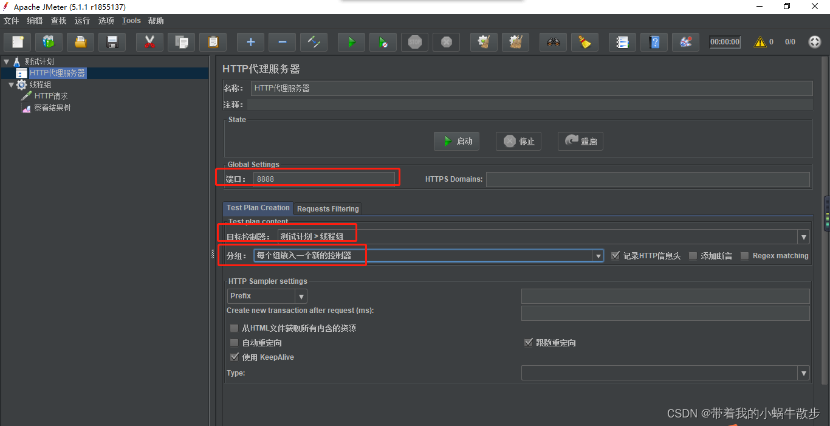Open the 文件 menu
Viewport: 830px width, 426px height.
[12, 21]
